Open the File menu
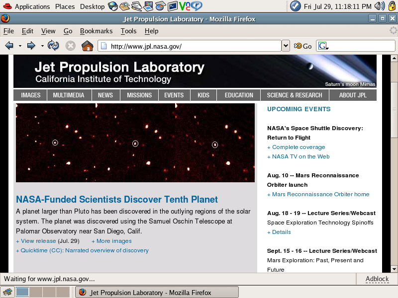This screenshot has height=298, width=398. [x=8, y=31]
